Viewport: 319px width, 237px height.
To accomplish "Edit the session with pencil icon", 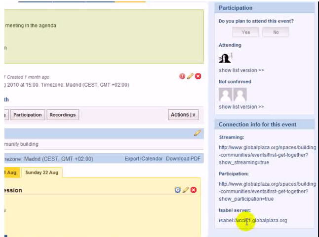I will click(x=186, y=190).
